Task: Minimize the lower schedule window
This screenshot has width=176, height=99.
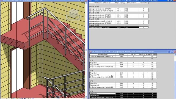Action: tap(169, 52)
